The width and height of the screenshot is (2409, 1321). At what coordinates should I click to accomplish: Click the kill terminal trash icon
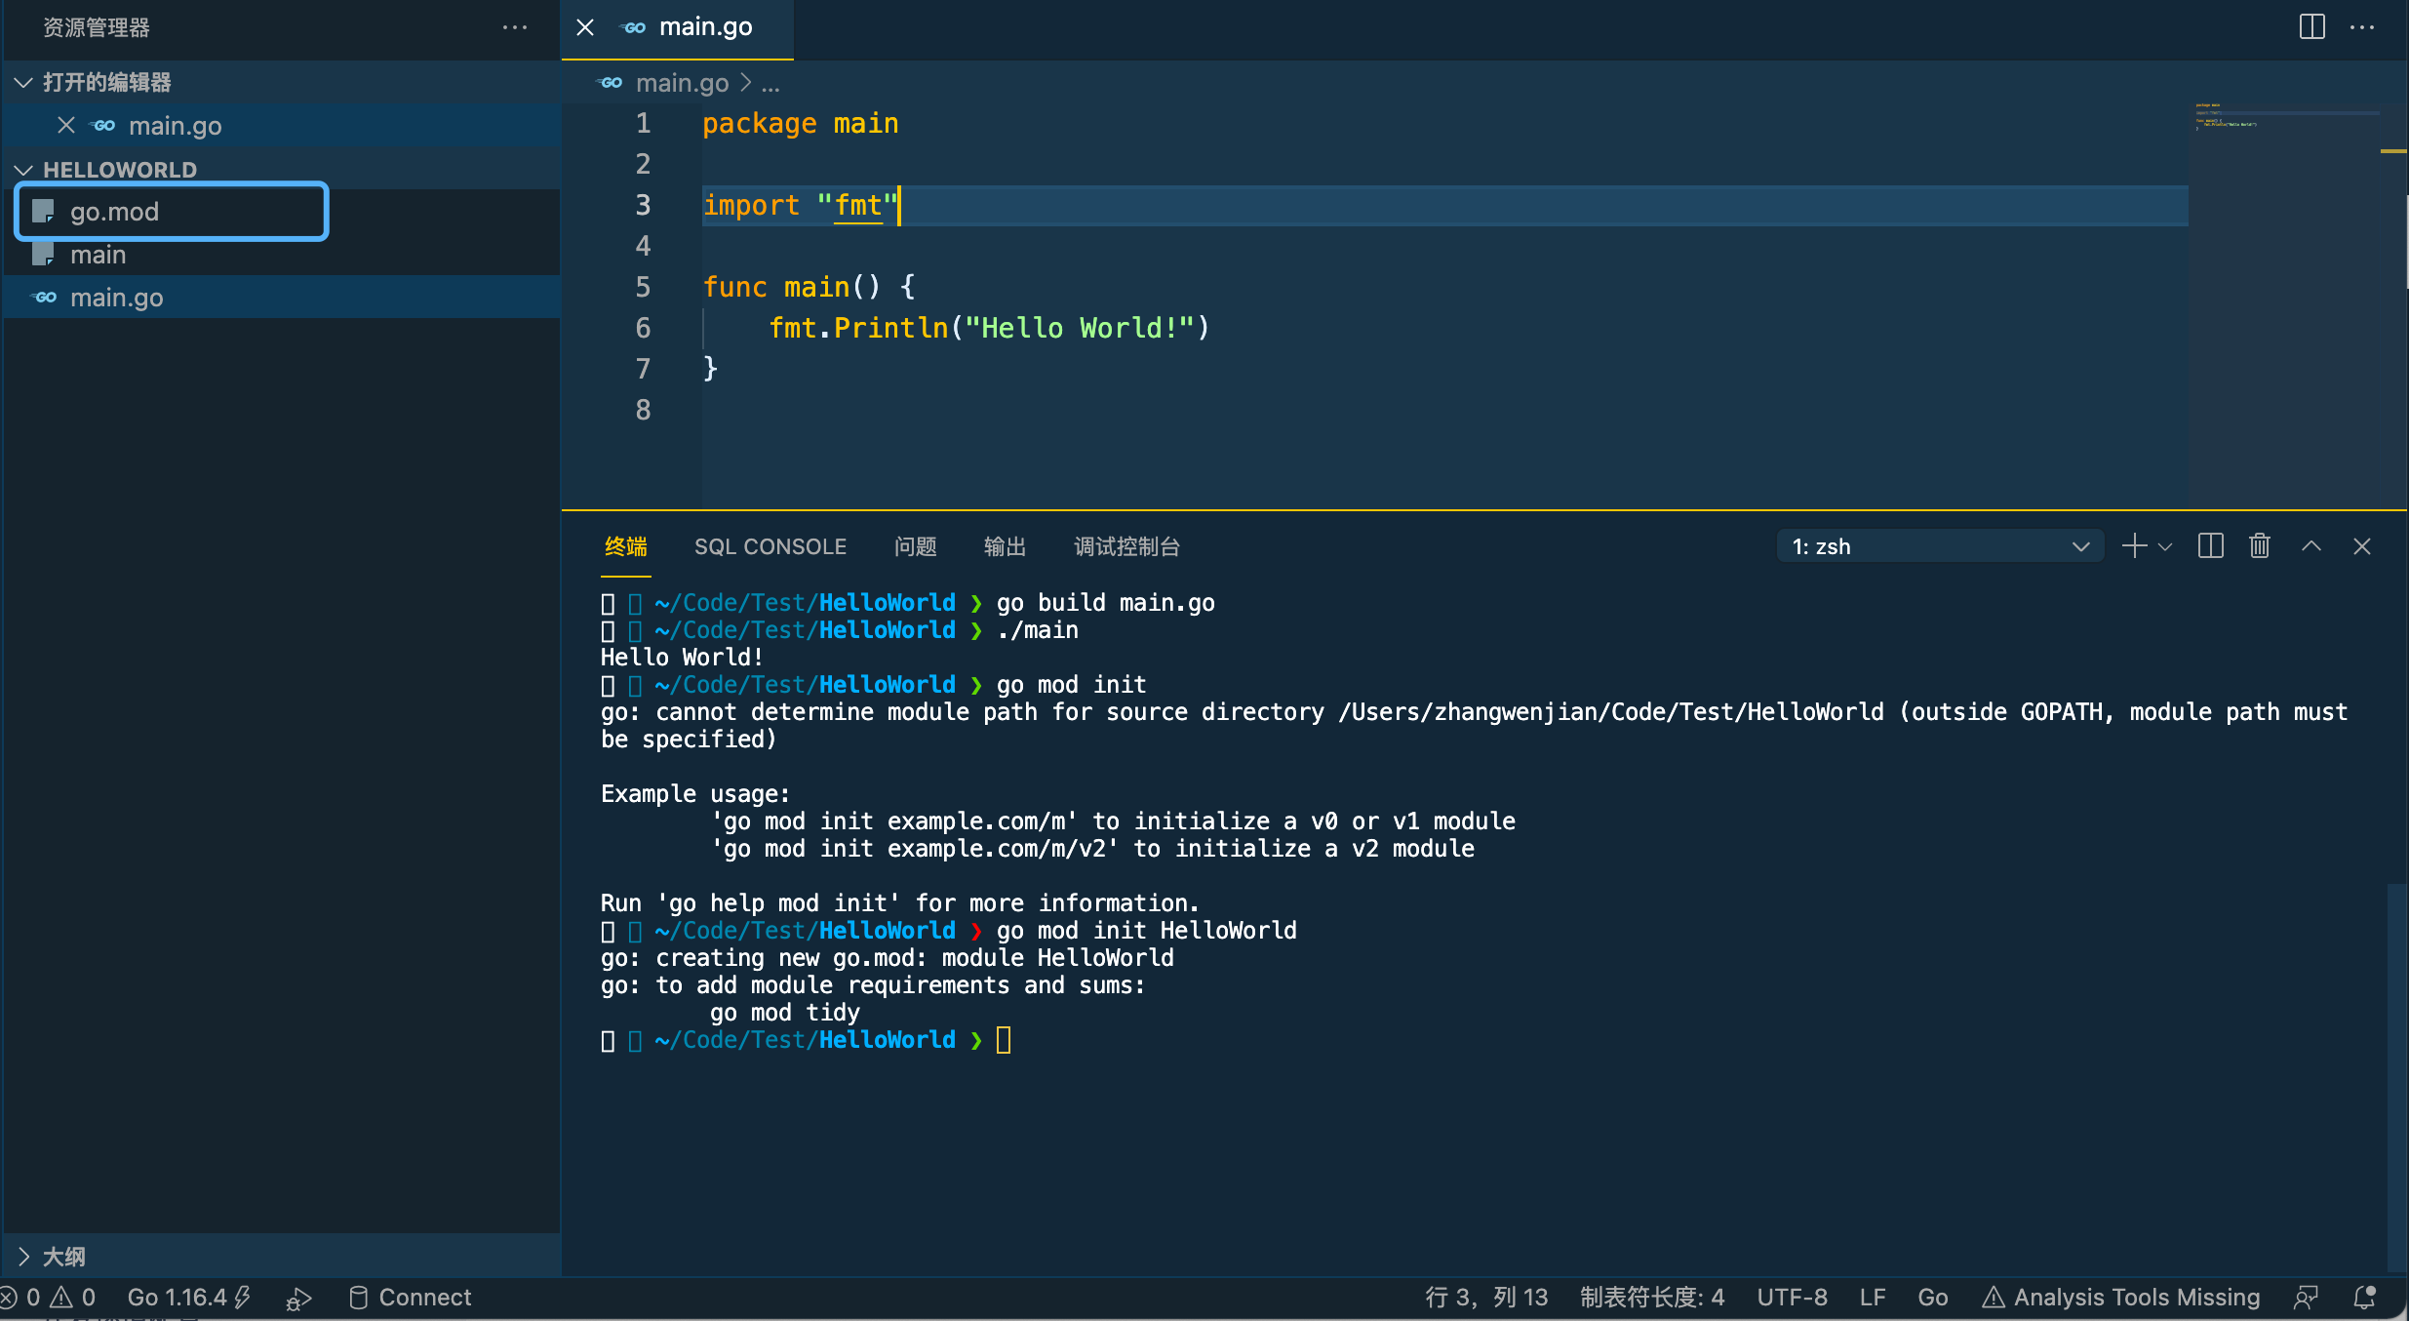pos(2260,546)
